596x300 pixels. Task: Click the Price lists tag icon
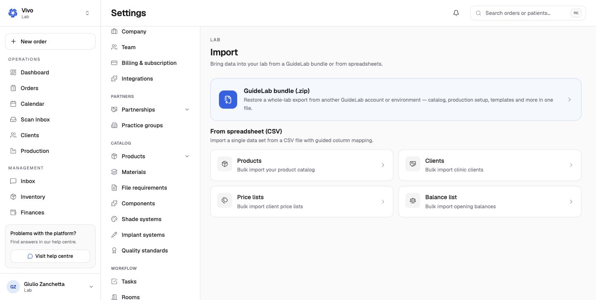[225, 201]
